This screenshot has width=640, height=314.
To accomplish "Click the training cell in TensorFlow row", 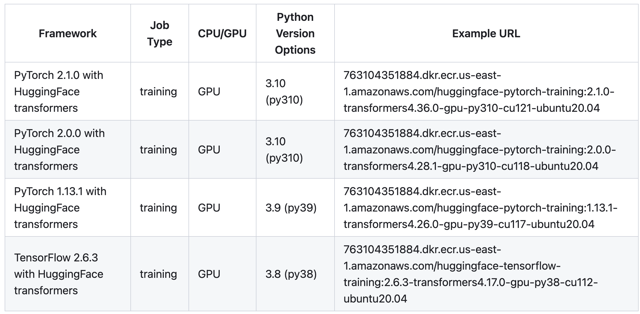I will pos(158,274).
